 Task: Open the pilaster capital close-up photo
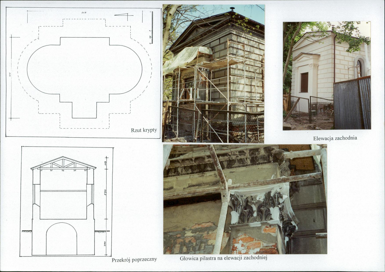click(x=245, y=199)
